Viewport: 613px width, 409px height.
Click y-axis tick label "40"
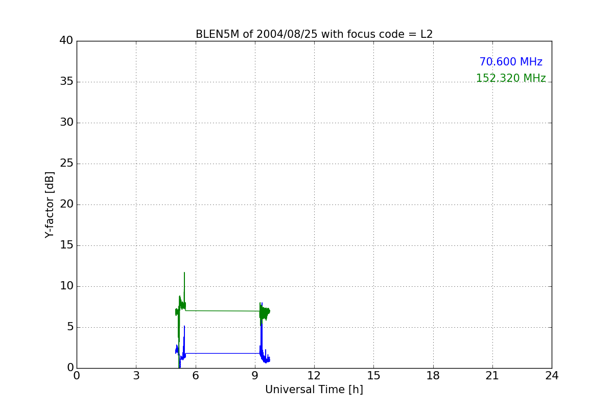point(66,41)
